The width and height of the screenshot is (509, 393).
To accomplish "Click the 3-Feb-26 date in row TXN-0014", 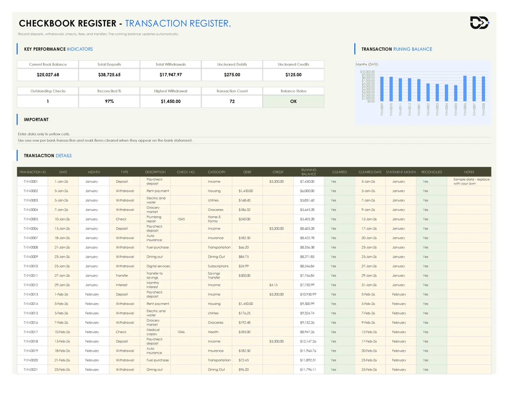I will 63,304.
